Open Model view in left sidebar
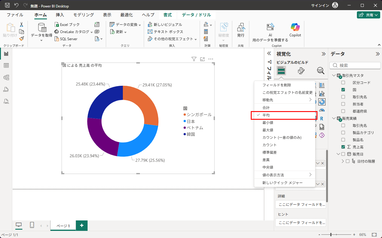This screenshot has height=238, width=382. pyautogui.click(x=6, y=77)
